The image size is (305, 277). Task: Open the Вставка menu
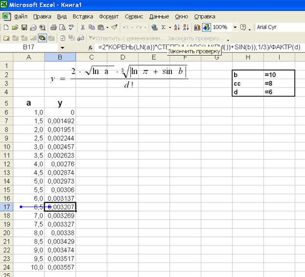(83, 17)
